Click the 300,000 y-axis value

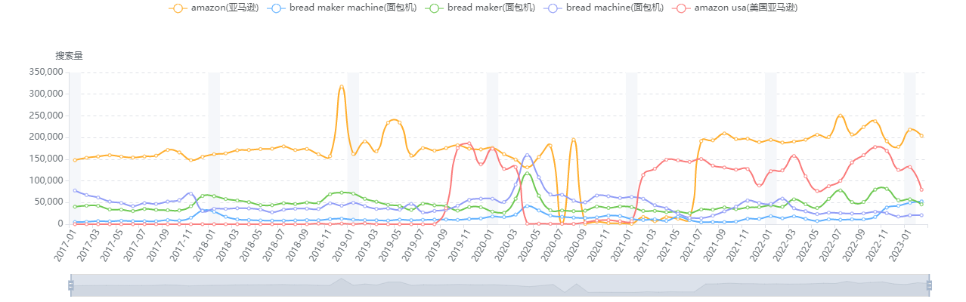45,94
